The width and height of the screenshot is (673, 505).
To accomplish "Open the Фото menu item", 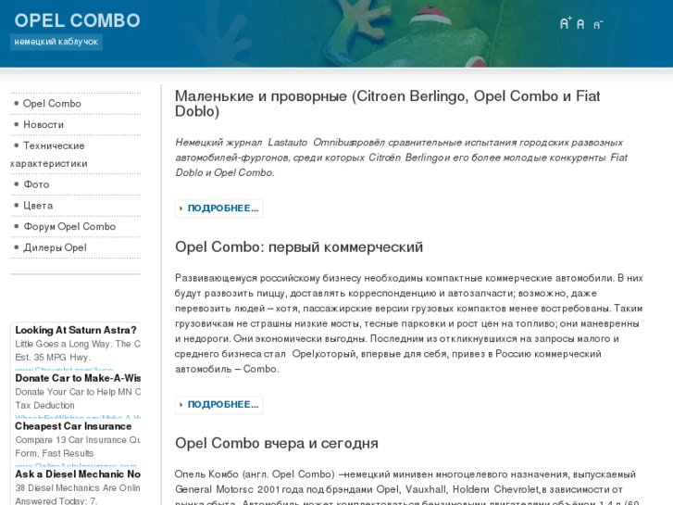I will pyautogui.click(x=36, y=184).
